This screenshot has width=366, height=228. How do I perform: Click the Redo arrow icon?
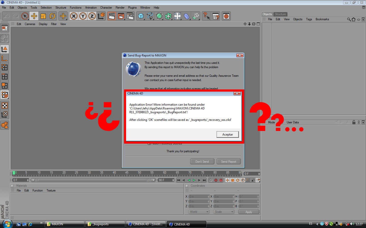[16, 16]
